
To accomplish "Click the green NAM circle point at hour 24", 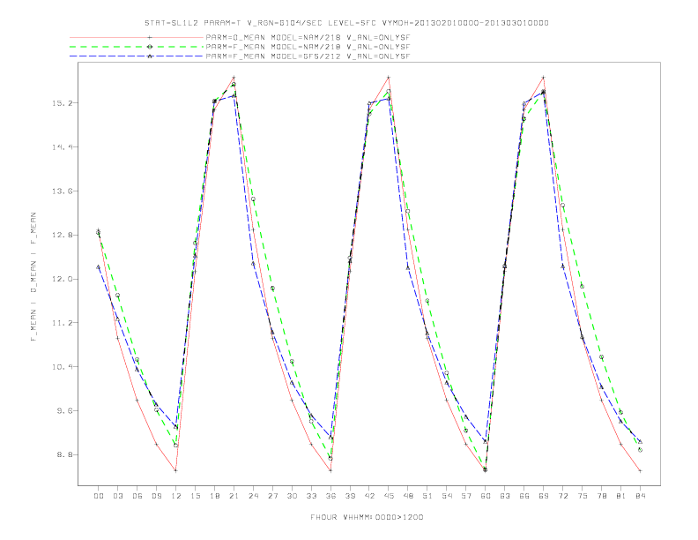I will (253, 199).
